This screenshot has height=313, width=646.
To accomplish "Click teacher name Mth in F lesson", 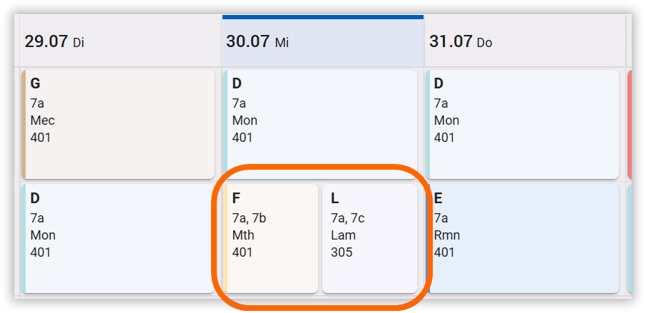I will [x=243, y=235].
